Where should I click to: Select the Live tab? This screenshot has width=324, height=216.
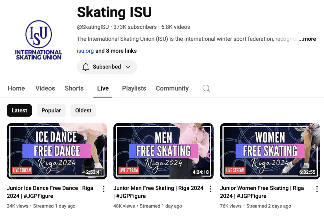click(103, 88)
